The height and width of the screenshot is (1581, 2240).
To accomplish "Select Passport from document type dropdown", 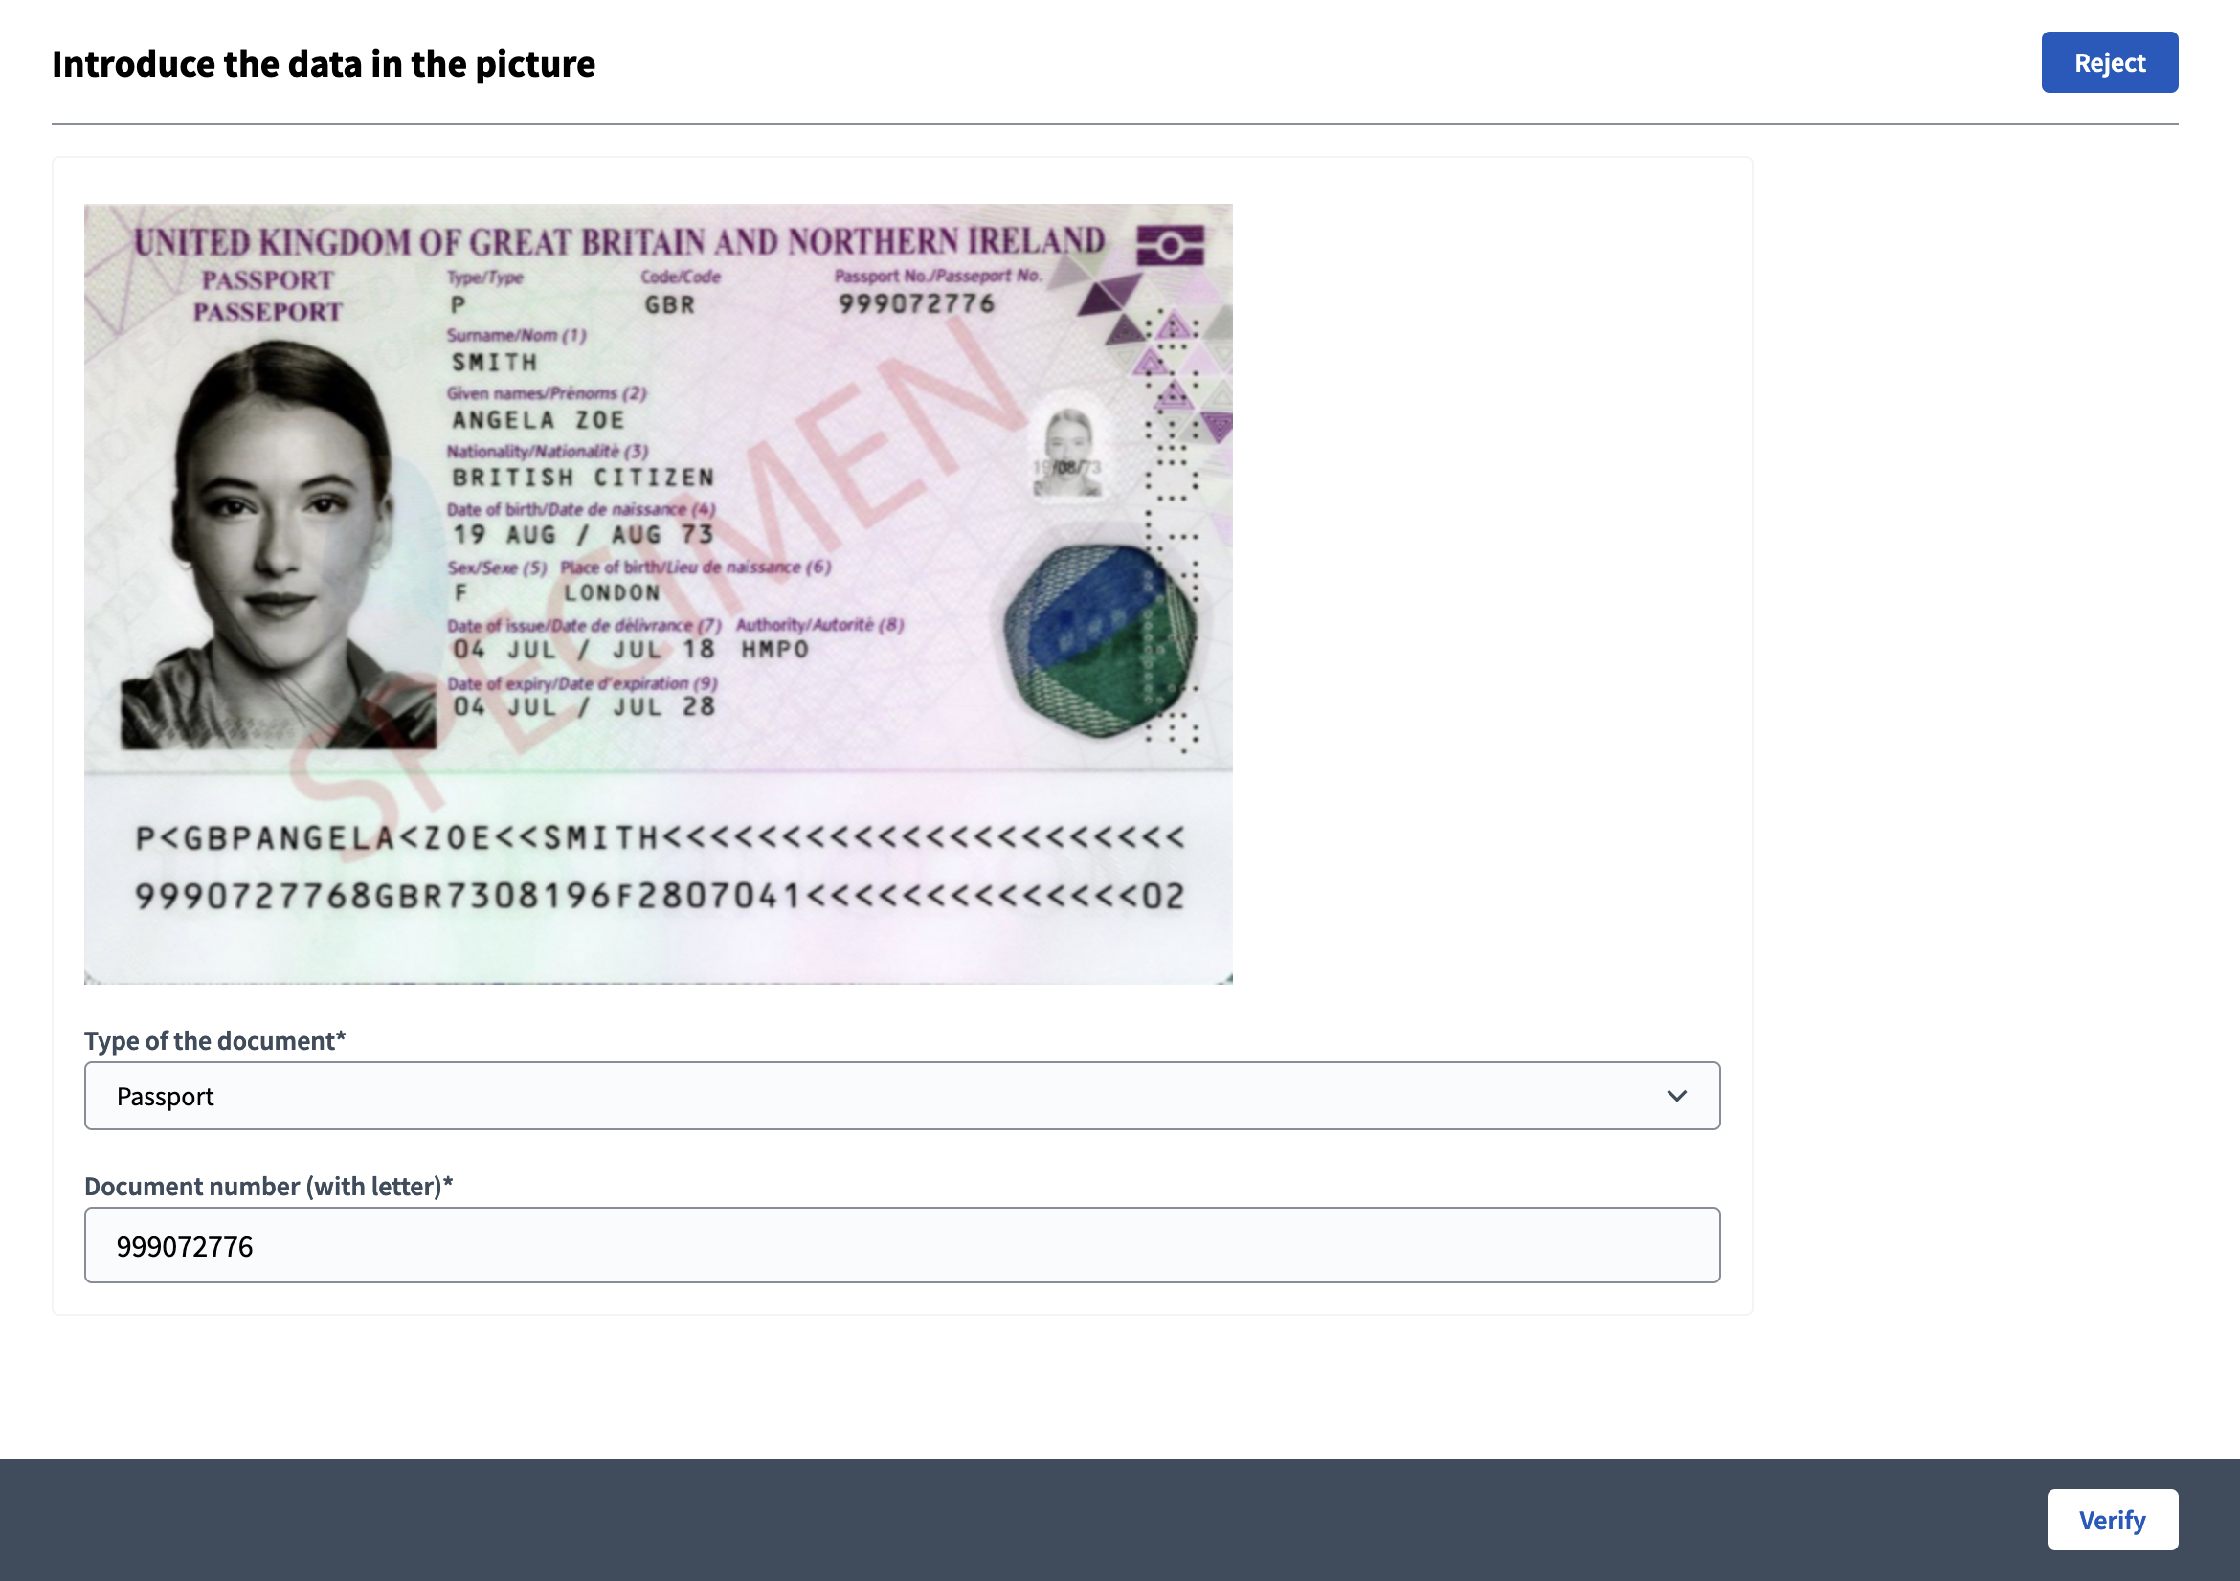I will click(x=902, y=1095).
